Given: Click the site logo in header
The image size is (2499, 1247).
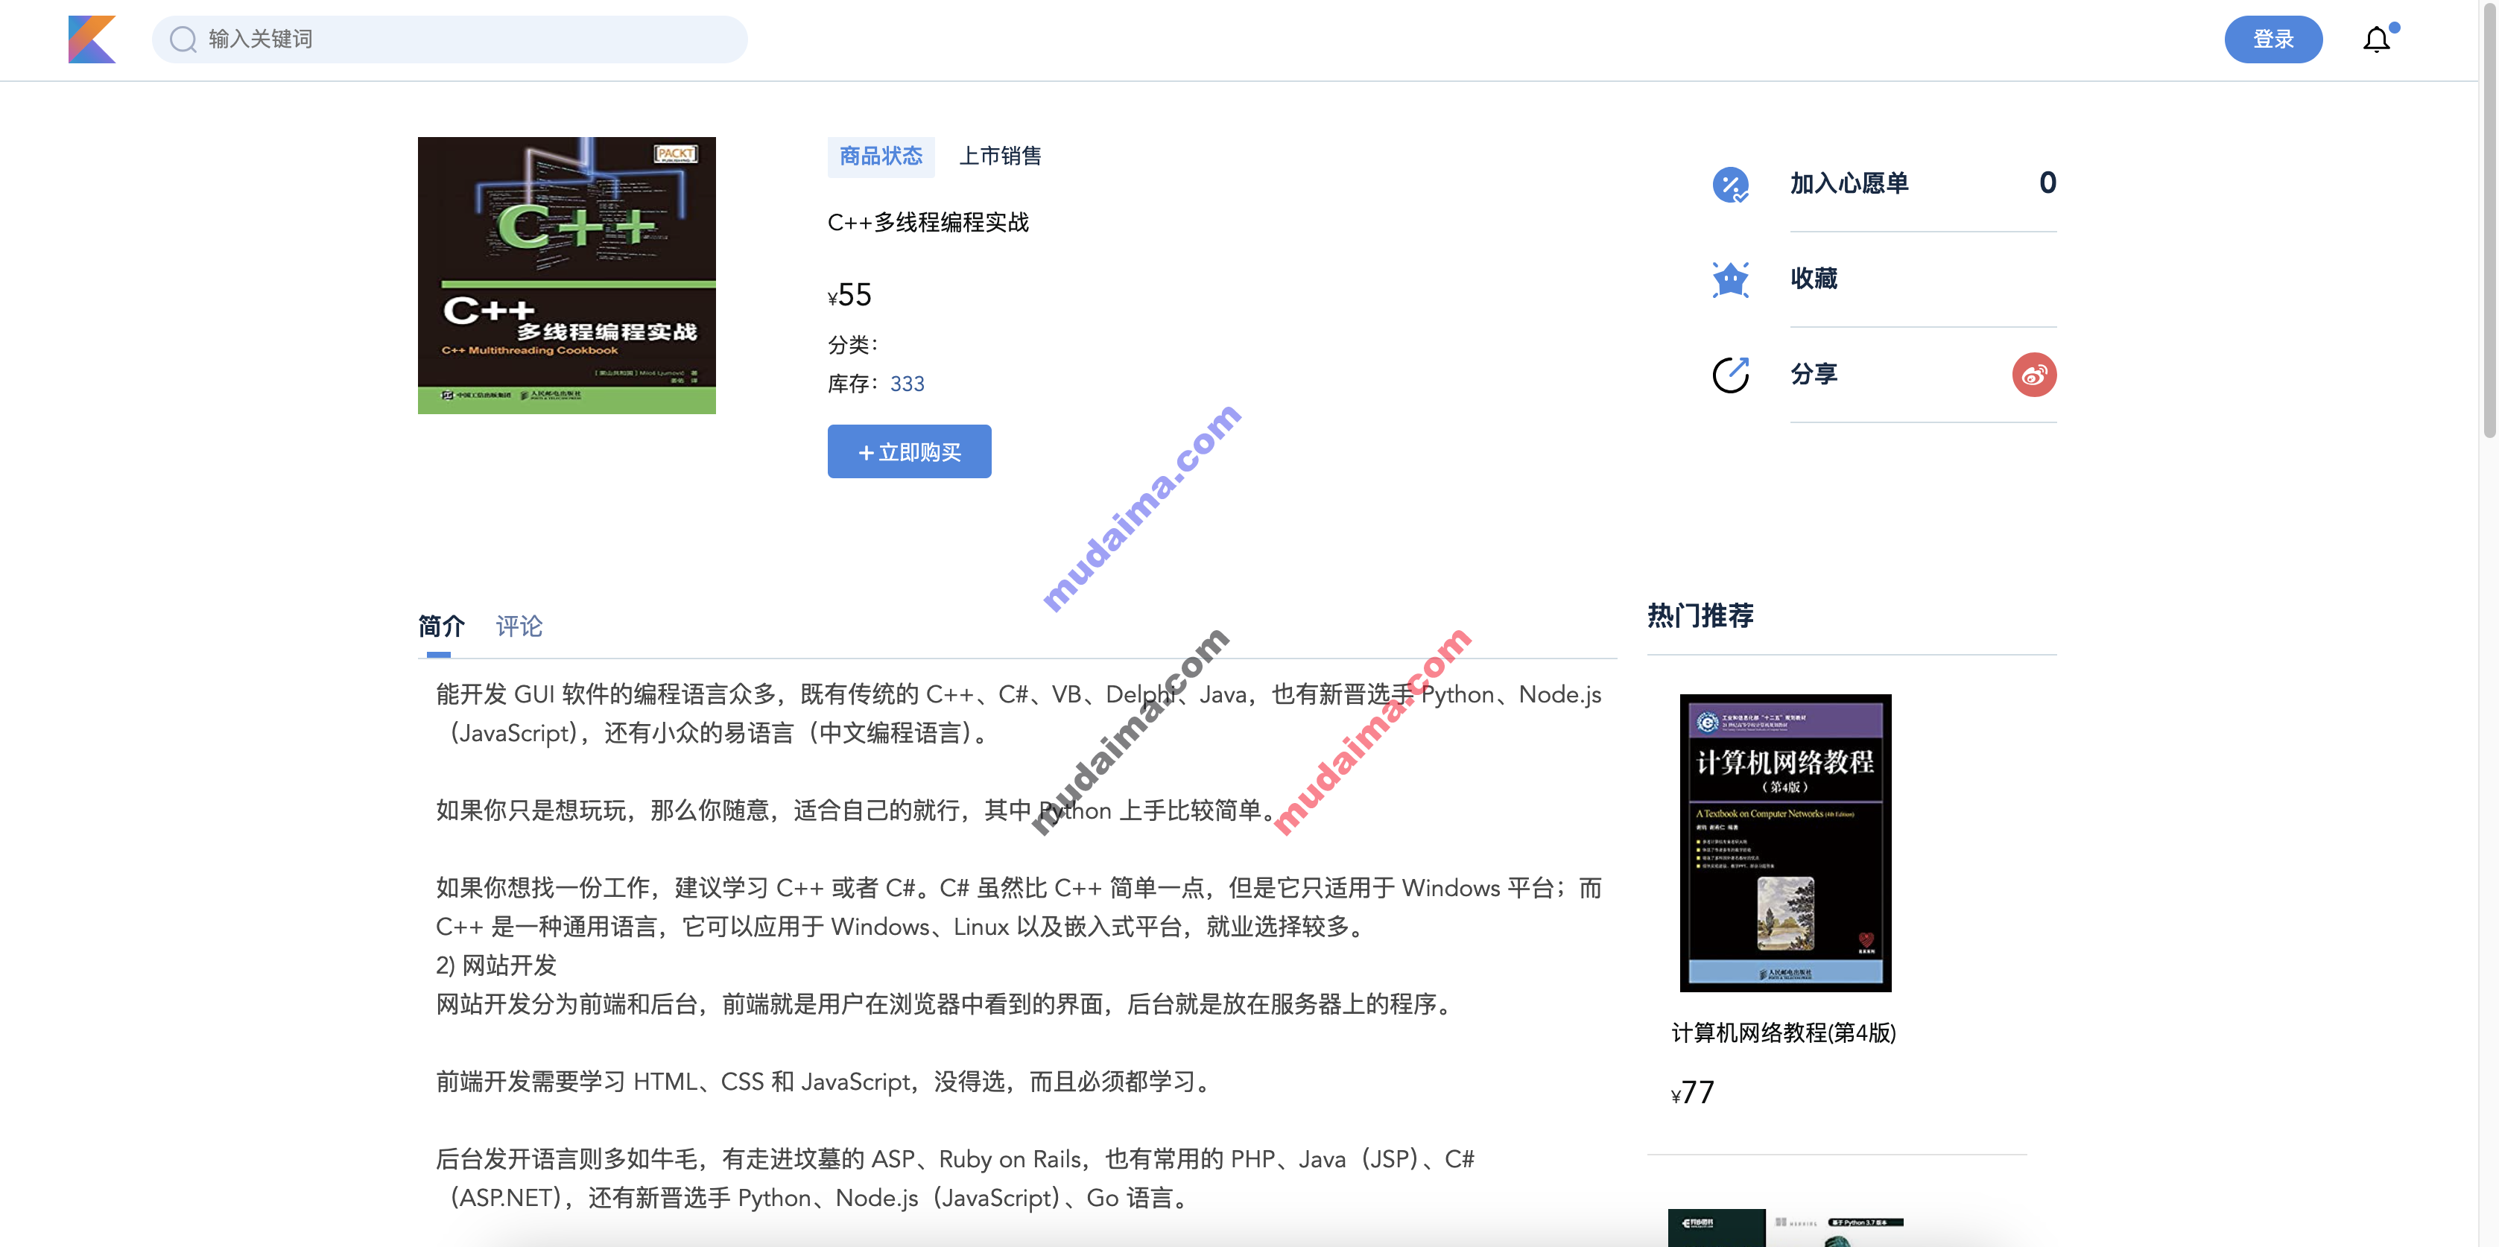Looking at the screenshot, I should (x=92, y=39).
